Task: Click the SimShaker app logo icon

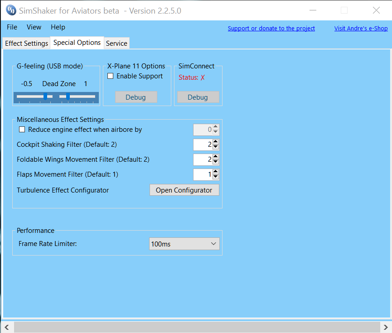Action: point(11,10)
